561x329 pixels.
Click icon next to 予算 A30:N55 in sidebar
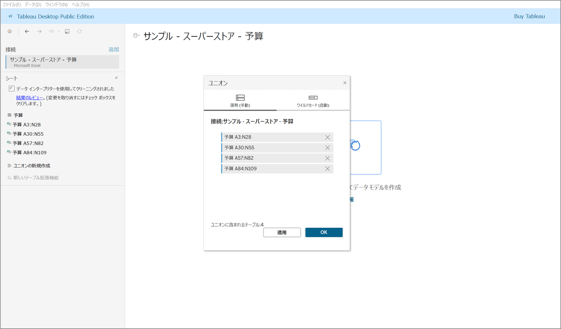pos(9,133)
